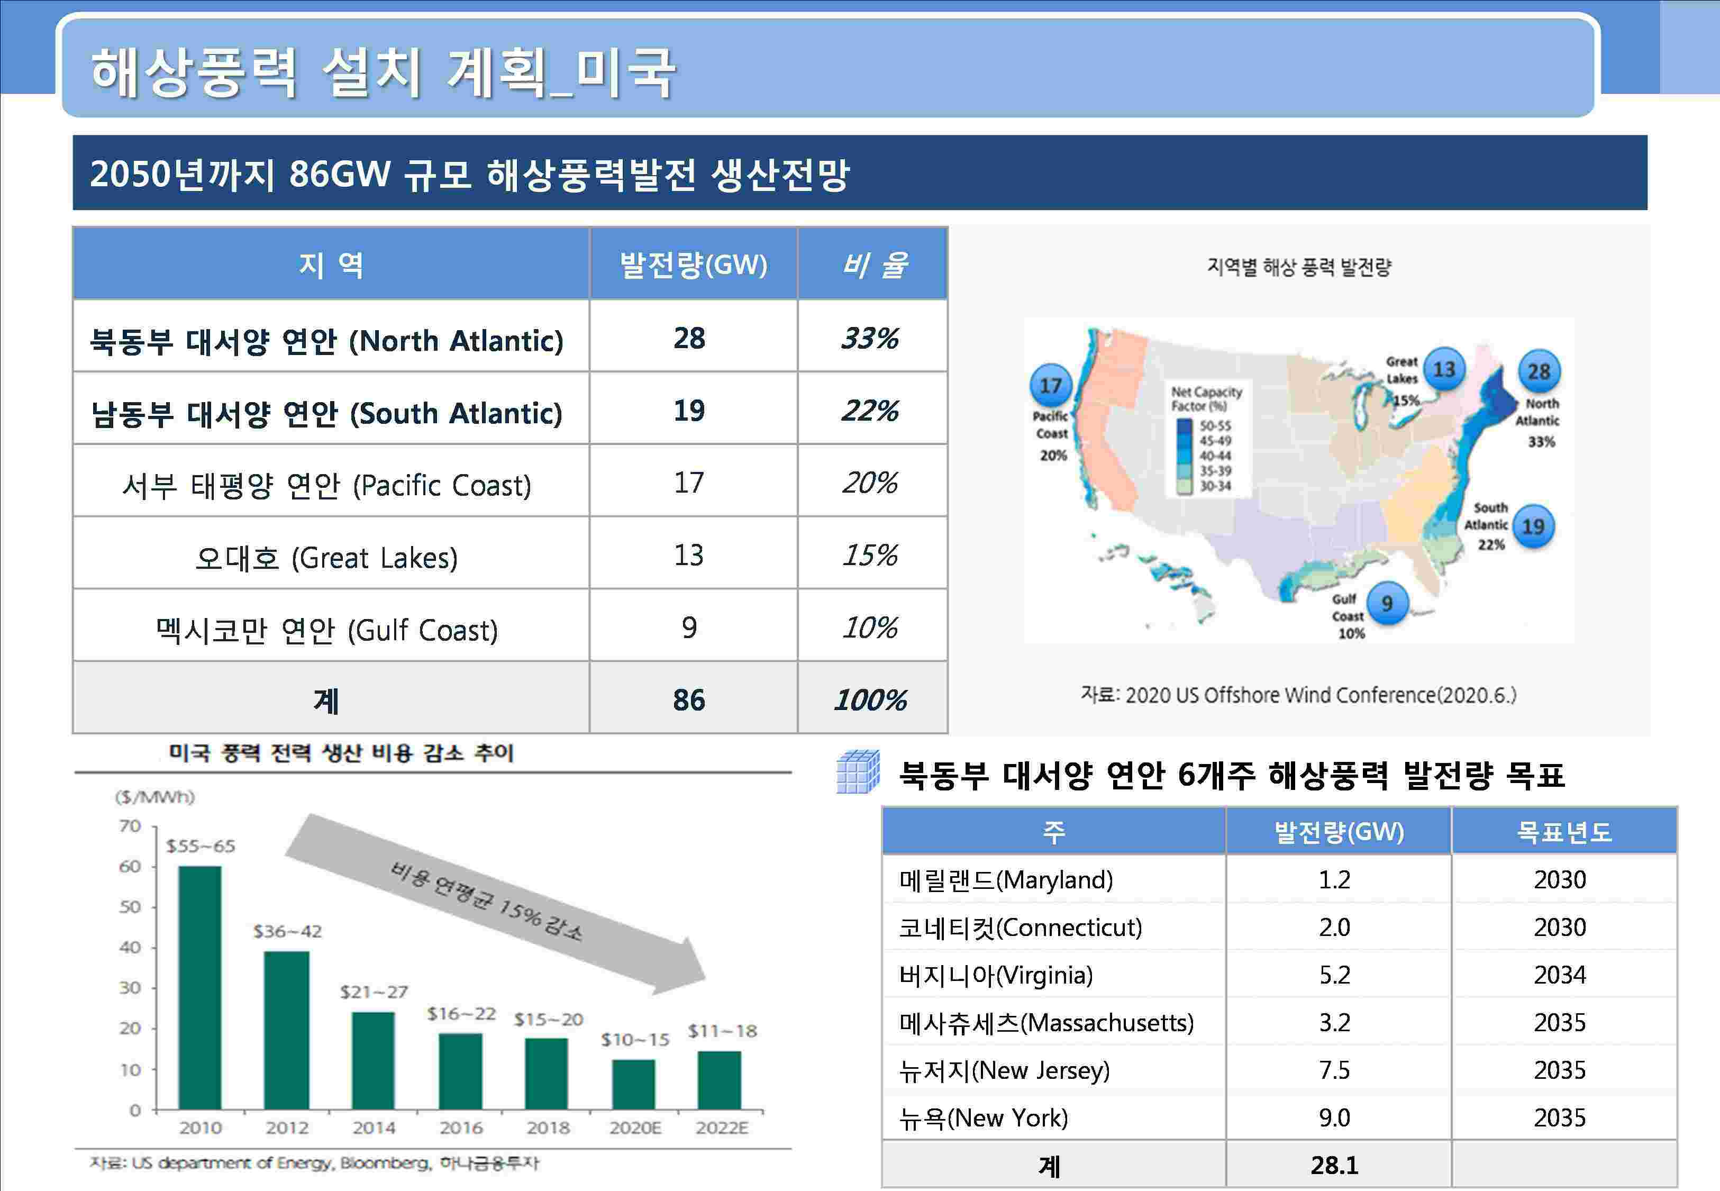
Task: Click the 목표년도 column header
Action: pos(1564,831)
